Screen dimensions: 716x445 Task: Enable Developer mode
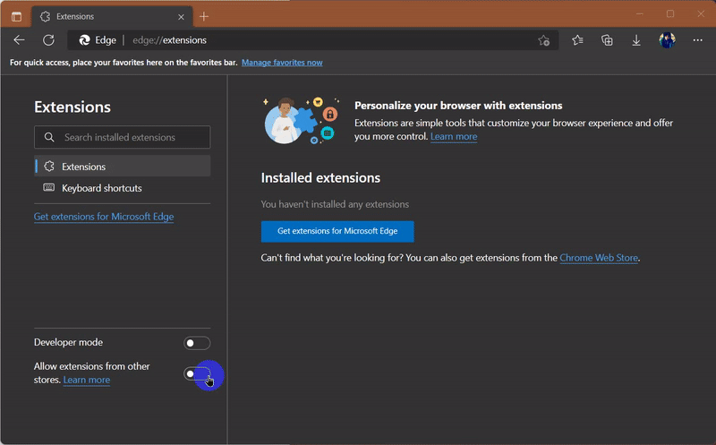(197, 343)
